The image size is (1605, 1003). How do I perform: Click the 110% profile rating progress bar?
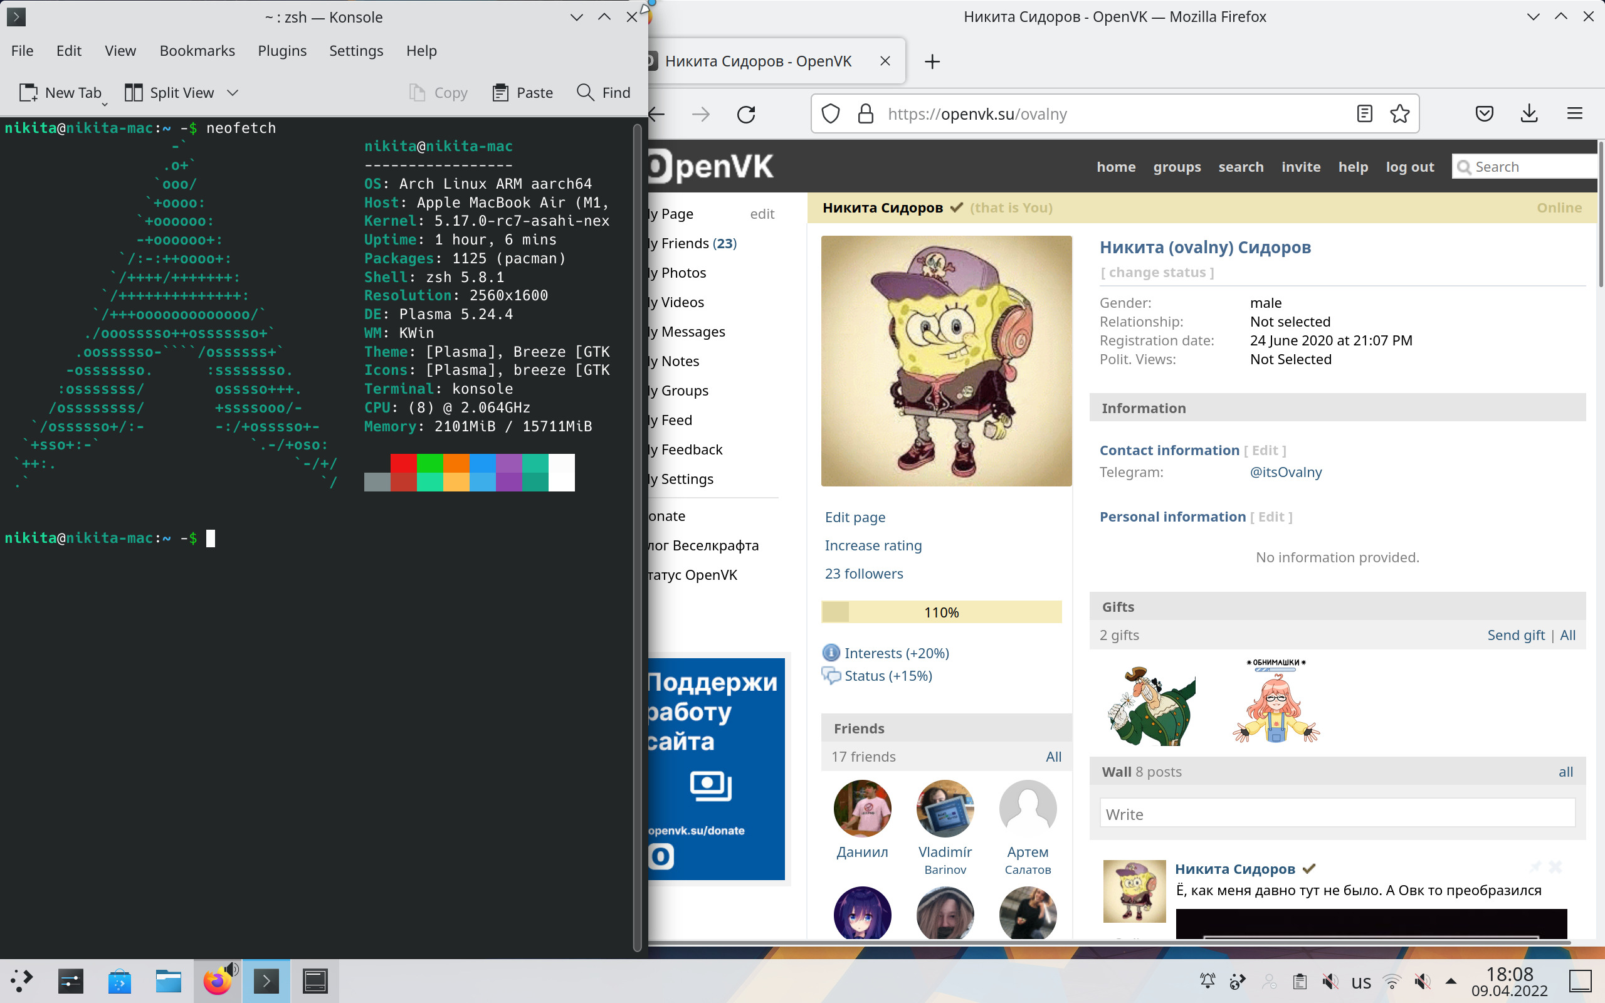941,612
